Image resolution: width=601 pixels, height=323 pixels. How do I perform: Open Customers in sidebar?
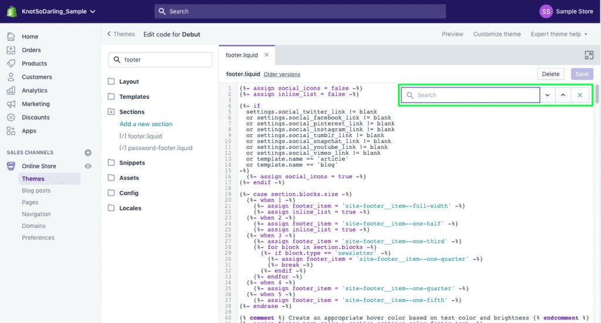(37, 77)
